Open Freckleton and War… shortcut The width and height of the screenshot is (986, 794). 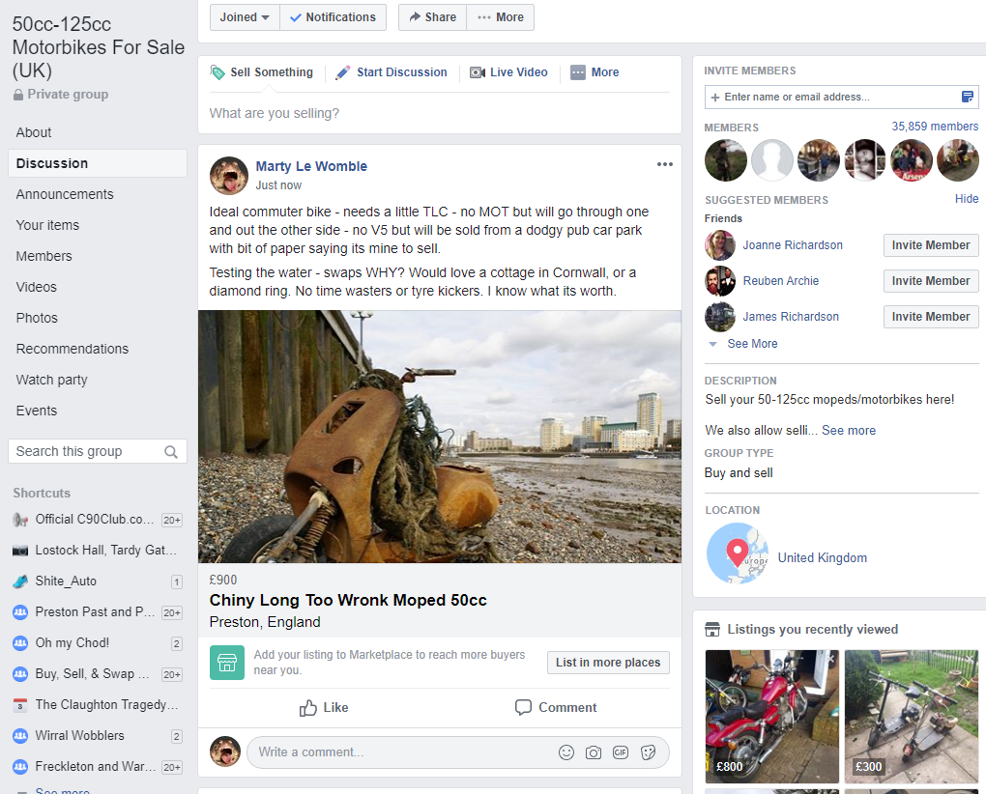click(98, 766)
